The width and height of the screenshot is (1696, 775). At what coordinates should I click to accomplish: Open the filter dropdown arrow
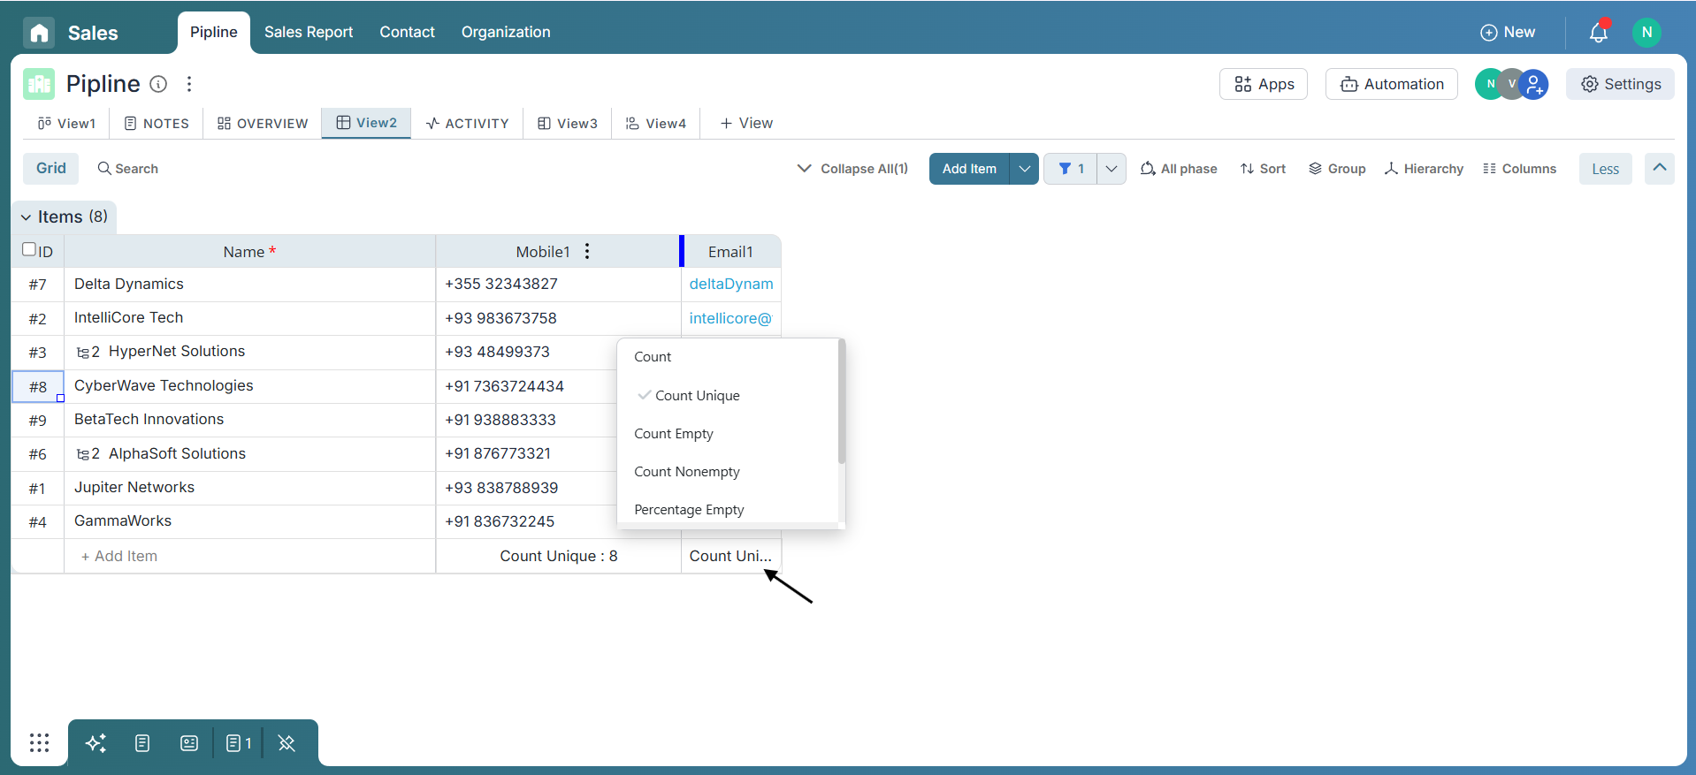coord(1112,169)
